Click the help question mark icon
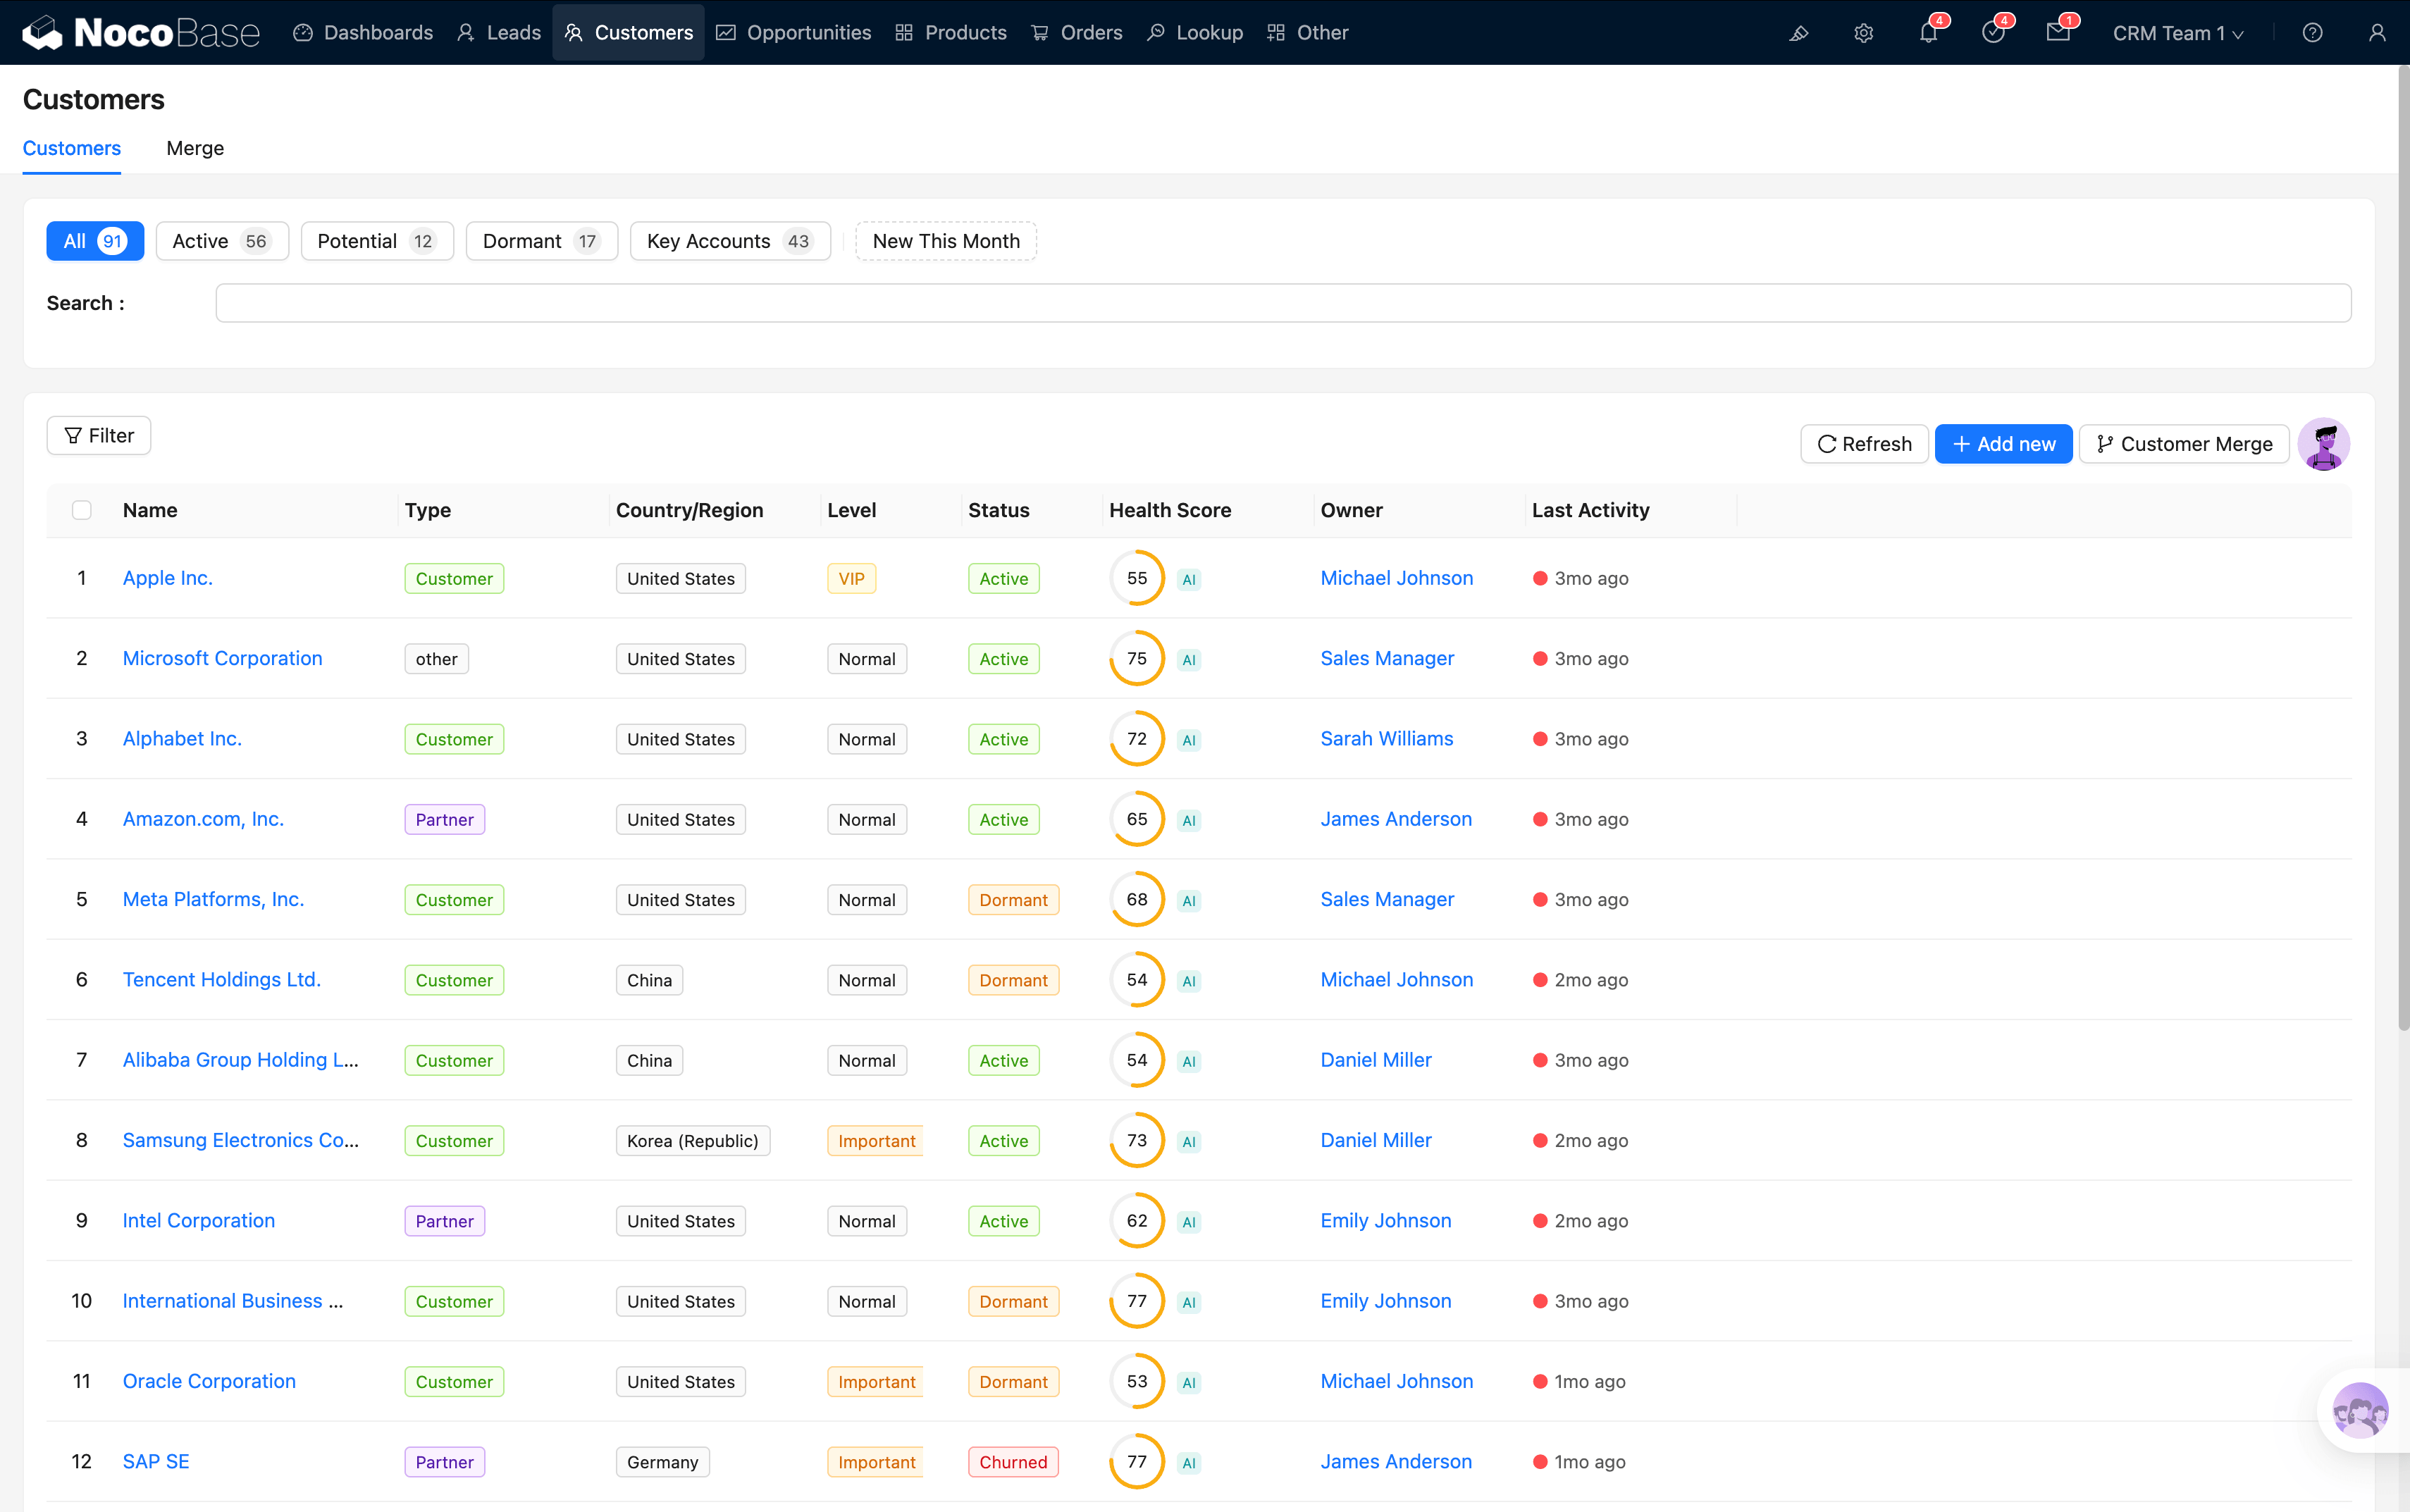 [2312, 33]
